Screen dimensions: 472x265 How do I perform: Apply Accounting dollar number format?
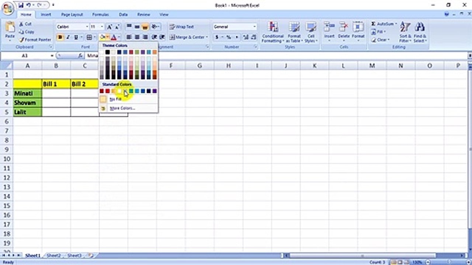tap(217, 37)
